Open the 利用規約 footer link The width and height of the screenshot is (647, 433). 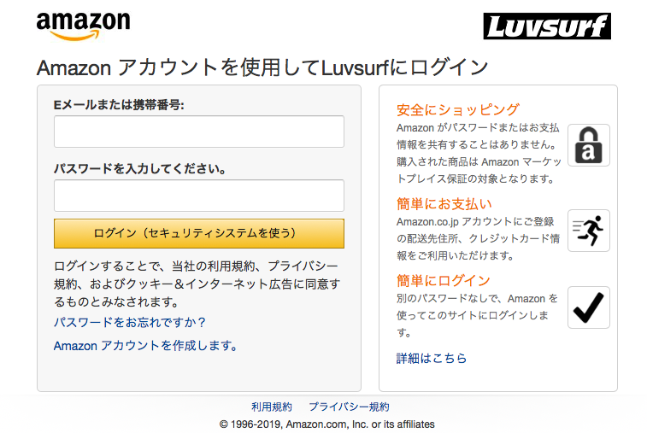point(272,407)
